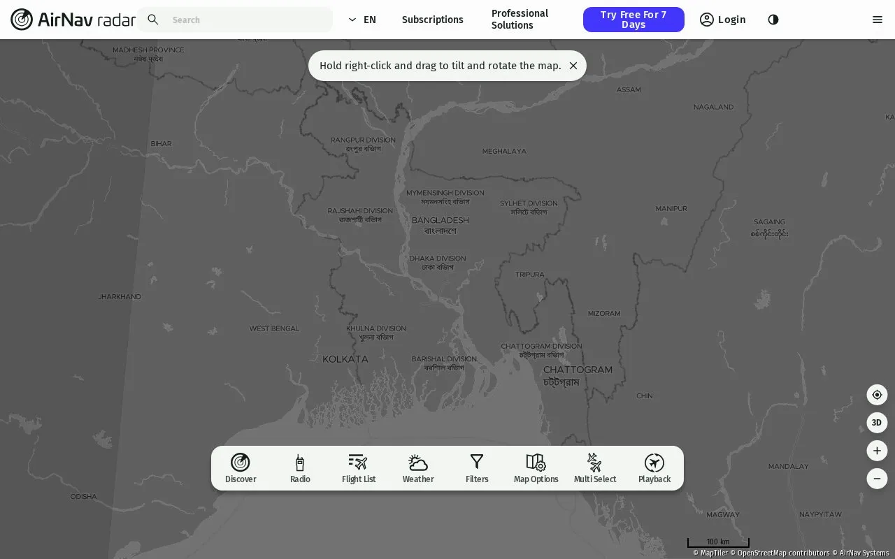Open the Radio panel

click(x=300, y=468)
